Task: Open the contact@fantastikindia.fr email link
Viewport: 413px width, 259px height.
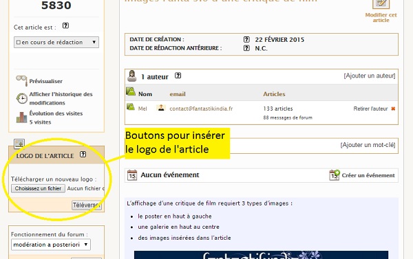Action: (x=201, y=109)
